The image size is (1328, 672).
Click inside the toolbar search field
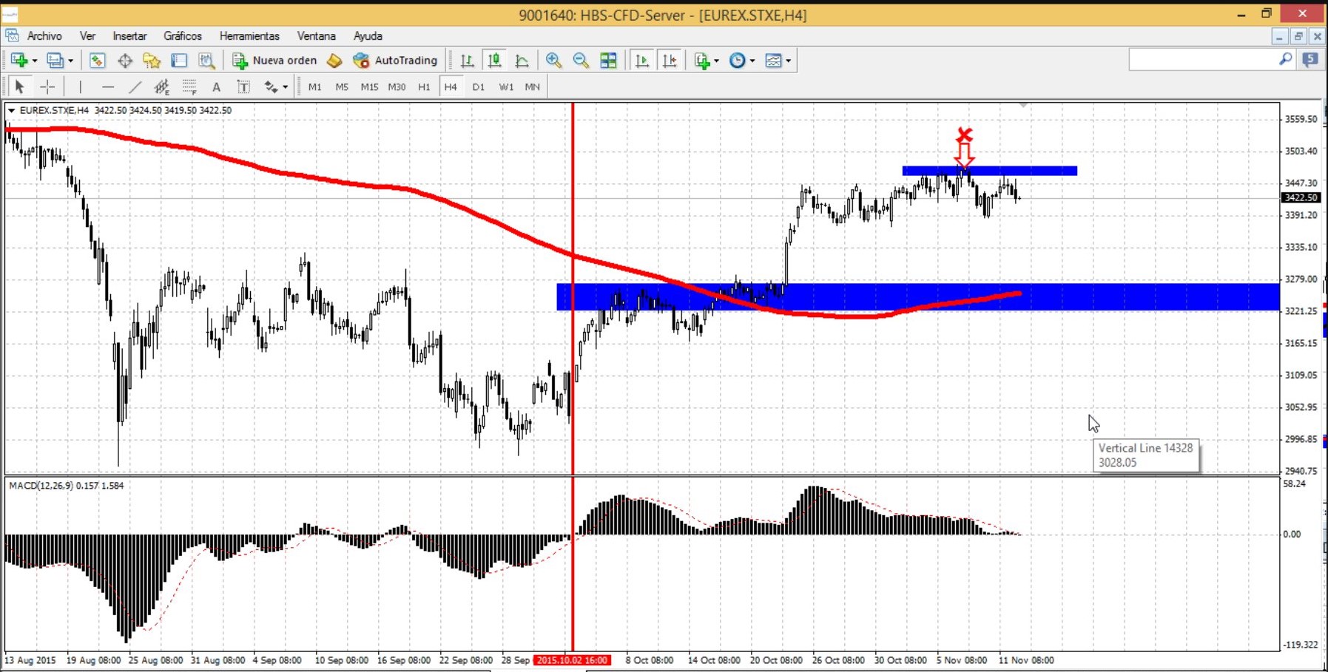(x=1203, y=60)
